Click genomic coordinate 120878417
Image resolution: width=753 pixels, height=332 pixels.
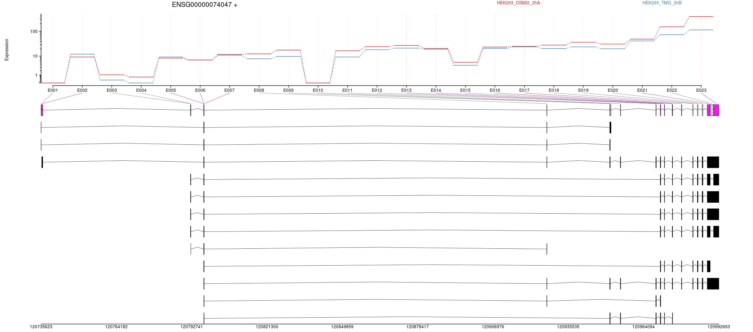click(418, 327)
